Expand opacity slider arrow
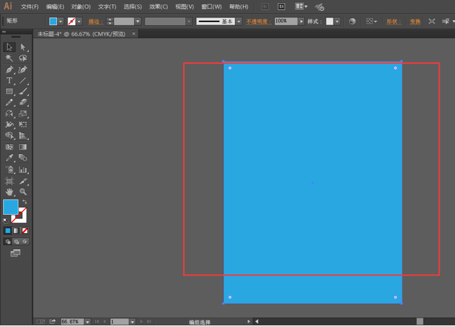This screenshot has width=455, height=327. 301,21
